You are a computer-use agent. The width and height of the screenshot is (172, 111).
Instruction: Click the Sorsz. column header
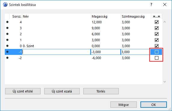[17, 16]
